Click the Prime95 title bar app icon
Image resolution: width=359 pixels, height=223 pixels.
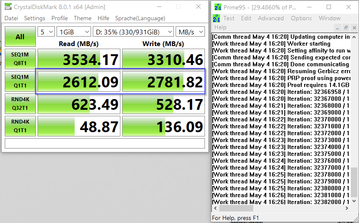click(218, 7)
